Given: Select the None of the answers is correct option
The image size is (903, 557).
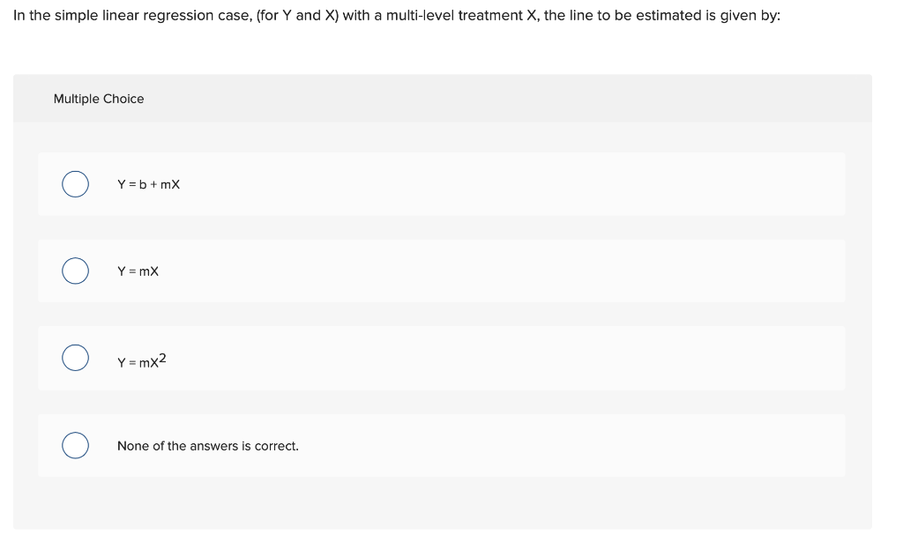Looking at the screenshot, I should 75,445.
